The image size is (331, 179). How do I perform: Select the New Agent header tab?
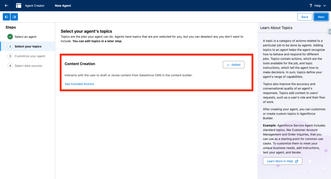coord(63,6)
